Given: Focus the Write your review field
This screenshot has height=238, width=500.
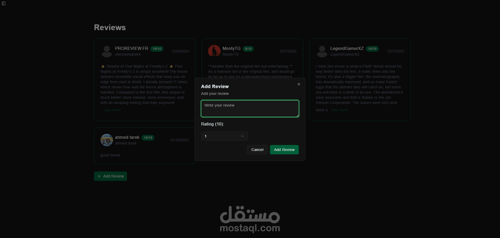Looking at the screenshot, I should (250, 109).
